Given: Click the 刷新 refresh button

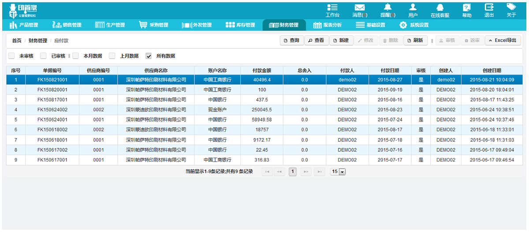Looking at the screenshot, I should [415, 41].
